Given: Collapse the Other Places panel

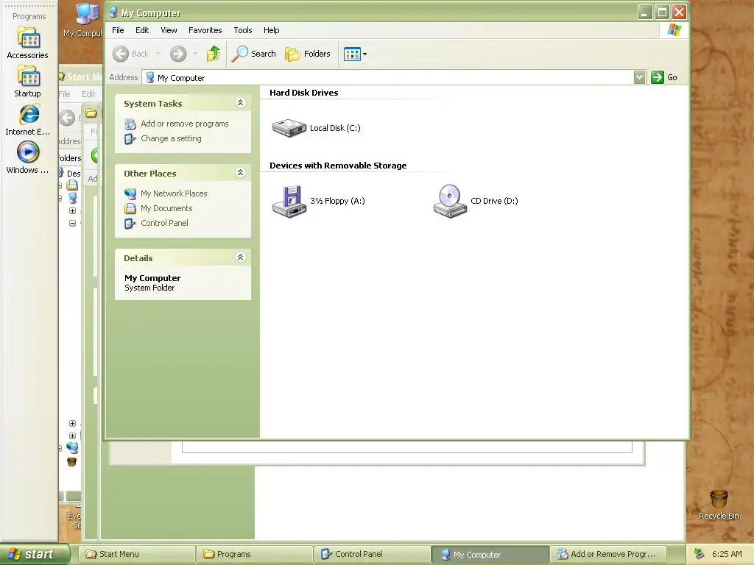Looking at the screenshot, I should click(x=241, y=172).
